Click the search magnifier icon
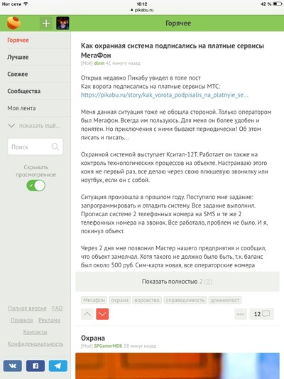284x379 pixels. [x=55, y=146]
